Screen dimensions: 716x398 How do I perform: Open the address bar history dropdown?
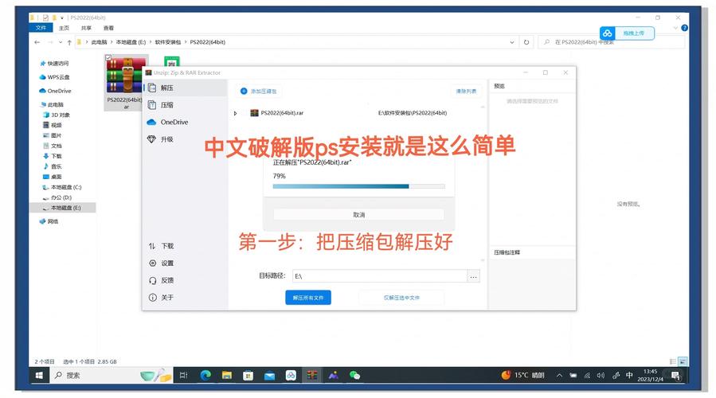pos(512,42)
